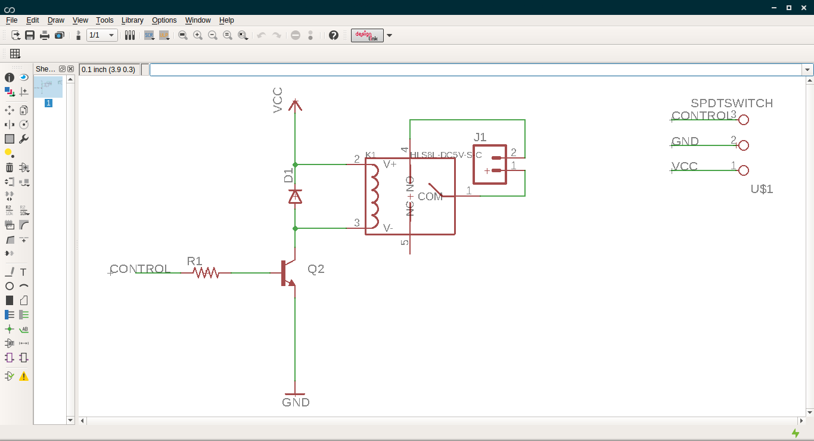This screenshot has width=814, height=441.
Task: Click the SPDTSWITCH part label
Action: tap(732, 103)
